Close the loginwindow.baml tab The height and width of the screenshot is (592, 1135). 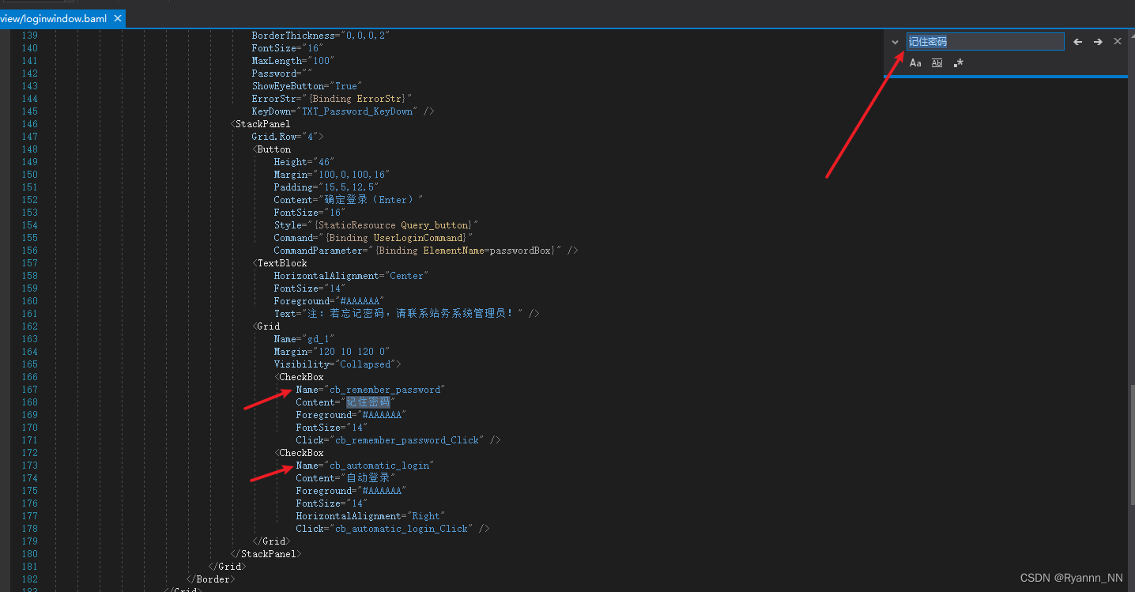[x=118, y=18]
